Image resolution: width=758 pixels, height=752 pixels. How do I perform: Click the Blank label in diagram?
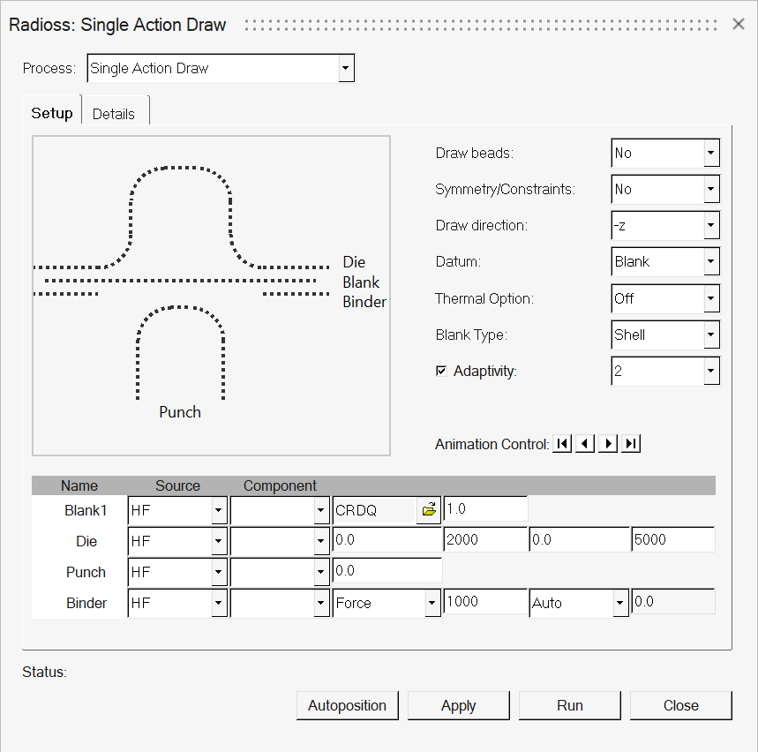(361, 282)
